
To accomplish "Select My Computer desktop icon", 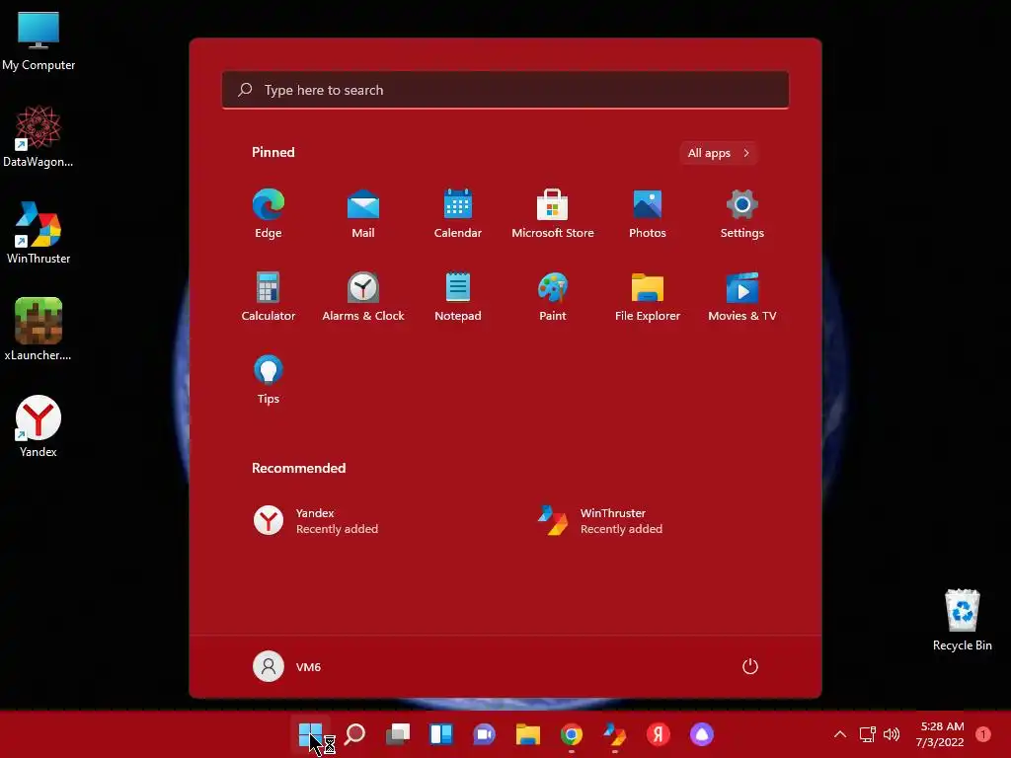I will pyautogui.click(x=39, y=40).
